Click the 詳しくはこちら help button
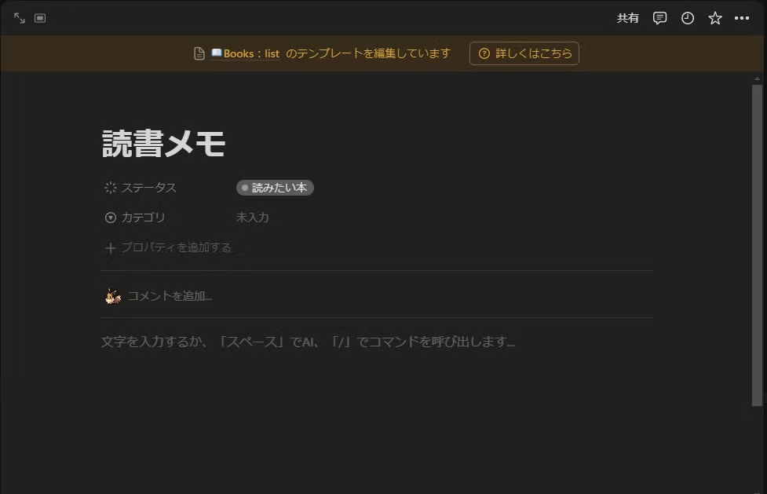Image resolution: width=767 pixels, height=494 pixels. point(524,53)
